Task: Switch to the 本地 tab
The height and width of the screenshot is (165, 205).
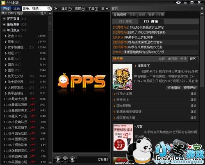Action: click(x=16, y=9)
